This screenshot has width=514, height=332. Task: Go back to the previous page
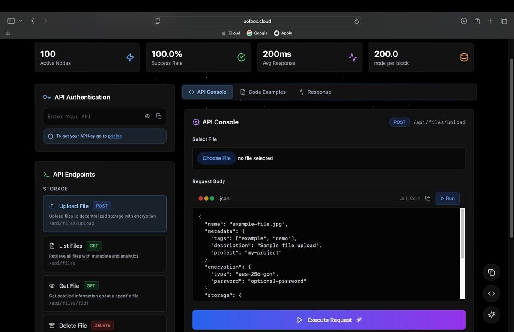pyautogui.click(x=33, y=21)
